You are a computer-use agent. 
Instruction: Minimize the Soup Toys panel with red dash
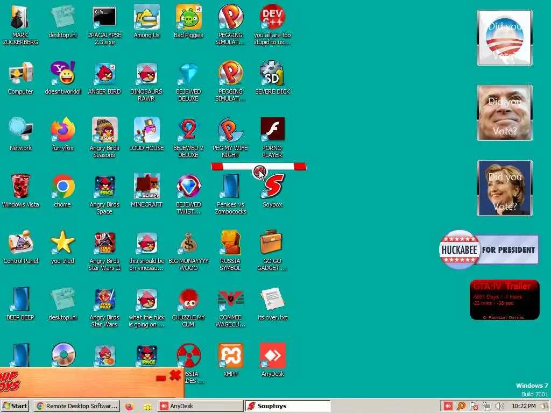pos(161,378)
